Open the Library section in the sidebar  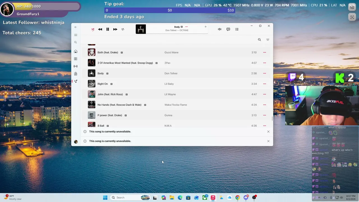click(x=76, y=74)
